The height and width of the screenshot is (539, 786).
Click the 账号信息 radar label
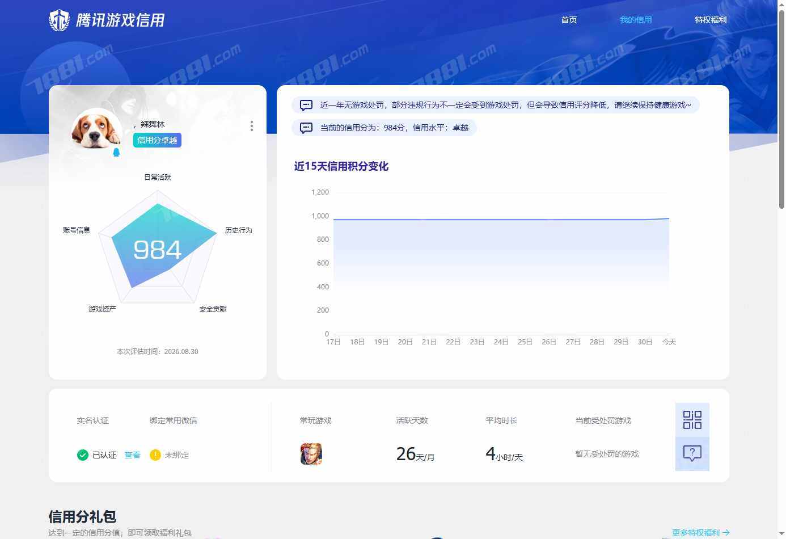(x=77, y=230)
